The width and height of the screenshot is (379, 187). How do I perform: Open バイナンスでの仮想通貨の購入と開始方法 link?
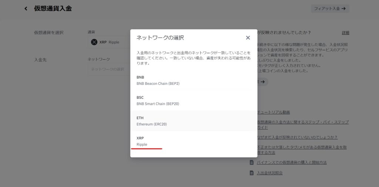coord(292,162)
